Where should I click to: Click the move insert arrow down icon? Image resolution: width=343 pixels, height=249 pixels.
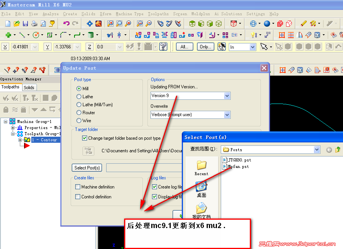(34, 109)
